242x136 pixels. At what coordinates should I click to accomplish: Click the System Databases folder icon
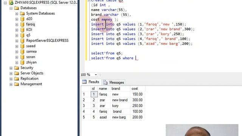(22, 14)
